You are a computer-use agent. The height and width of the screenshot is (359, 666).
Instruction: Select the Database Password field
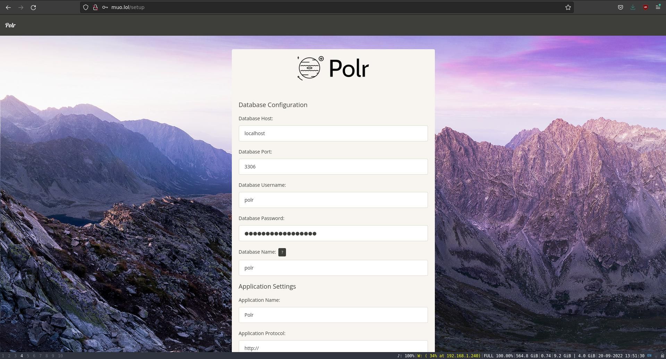pyautogui.click(x=333, y=233)
